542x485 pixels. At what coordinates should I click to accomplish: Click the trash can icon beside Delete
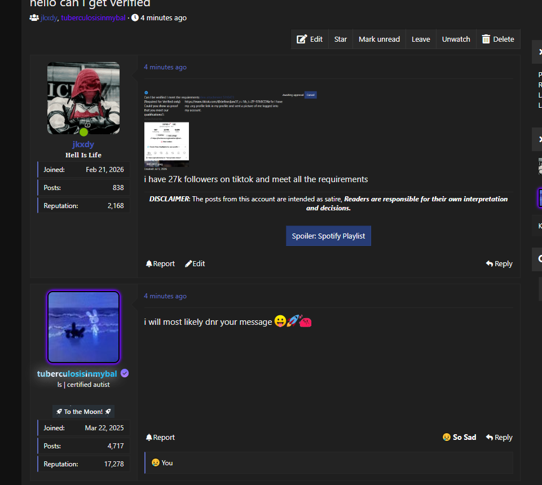[x=486, y=39]
